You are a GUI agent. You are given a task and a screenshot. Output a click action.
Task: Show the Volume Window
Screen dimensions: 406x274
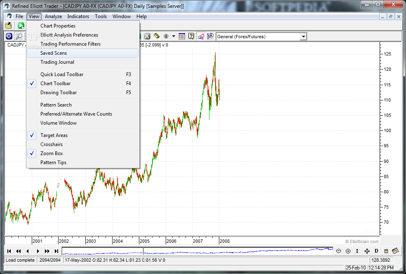click(x=83, y=123)
